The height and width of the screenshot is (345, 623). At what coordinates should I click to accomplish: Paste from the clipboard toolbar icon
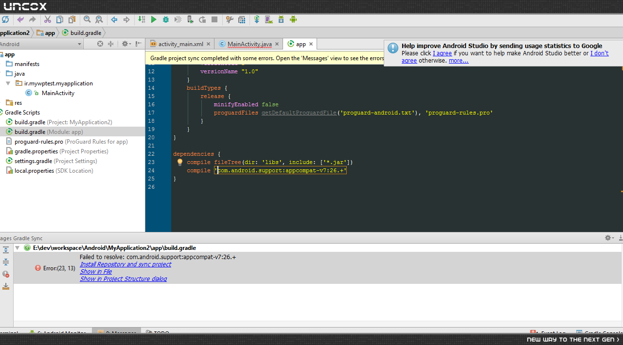(72, 20)
